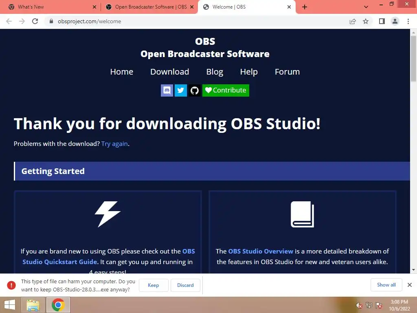Click the Home navigation item
This screenshot has height=313, width=417.
(x=121, y=72)
